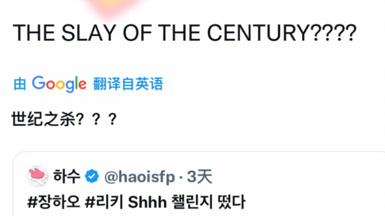Open the "3天" timestamp of quoted tweet
The height and width of the screenshot is (216, 385).
pos(200,176)
